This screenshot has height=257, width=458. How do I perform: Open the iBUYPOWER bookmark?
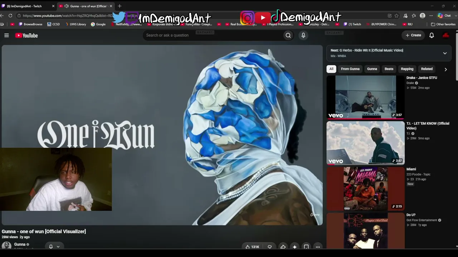381,24
